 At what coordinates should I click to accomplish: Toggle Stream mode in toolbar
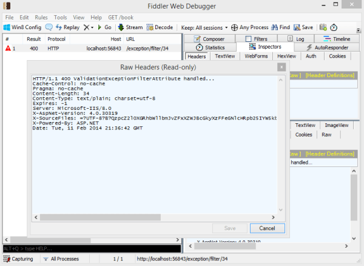click(130, 27)
